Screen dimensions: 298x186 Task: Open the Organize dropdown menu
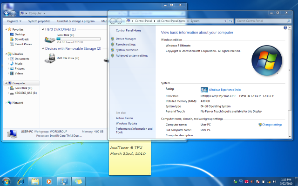14,21
